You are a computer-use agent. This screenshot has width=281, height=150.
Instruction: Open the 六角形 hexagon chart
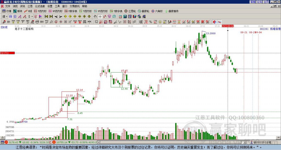tap(157, 11)
